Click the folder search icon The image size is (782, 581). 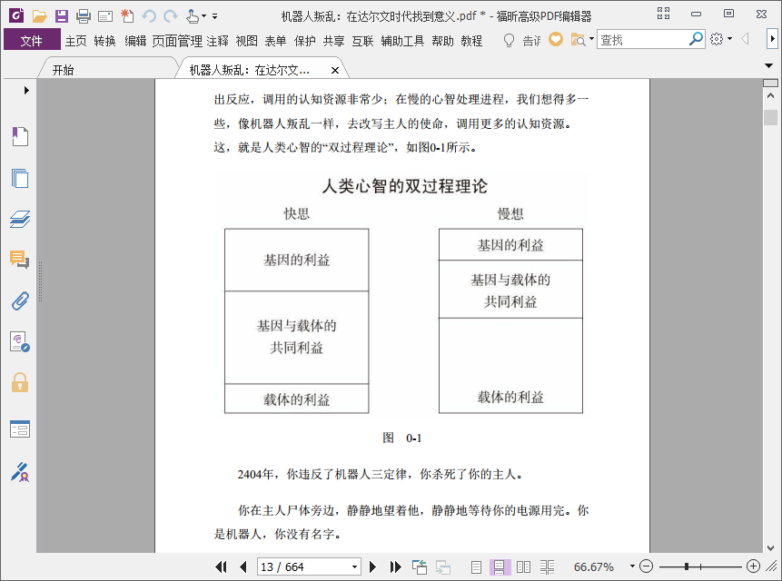578,39
